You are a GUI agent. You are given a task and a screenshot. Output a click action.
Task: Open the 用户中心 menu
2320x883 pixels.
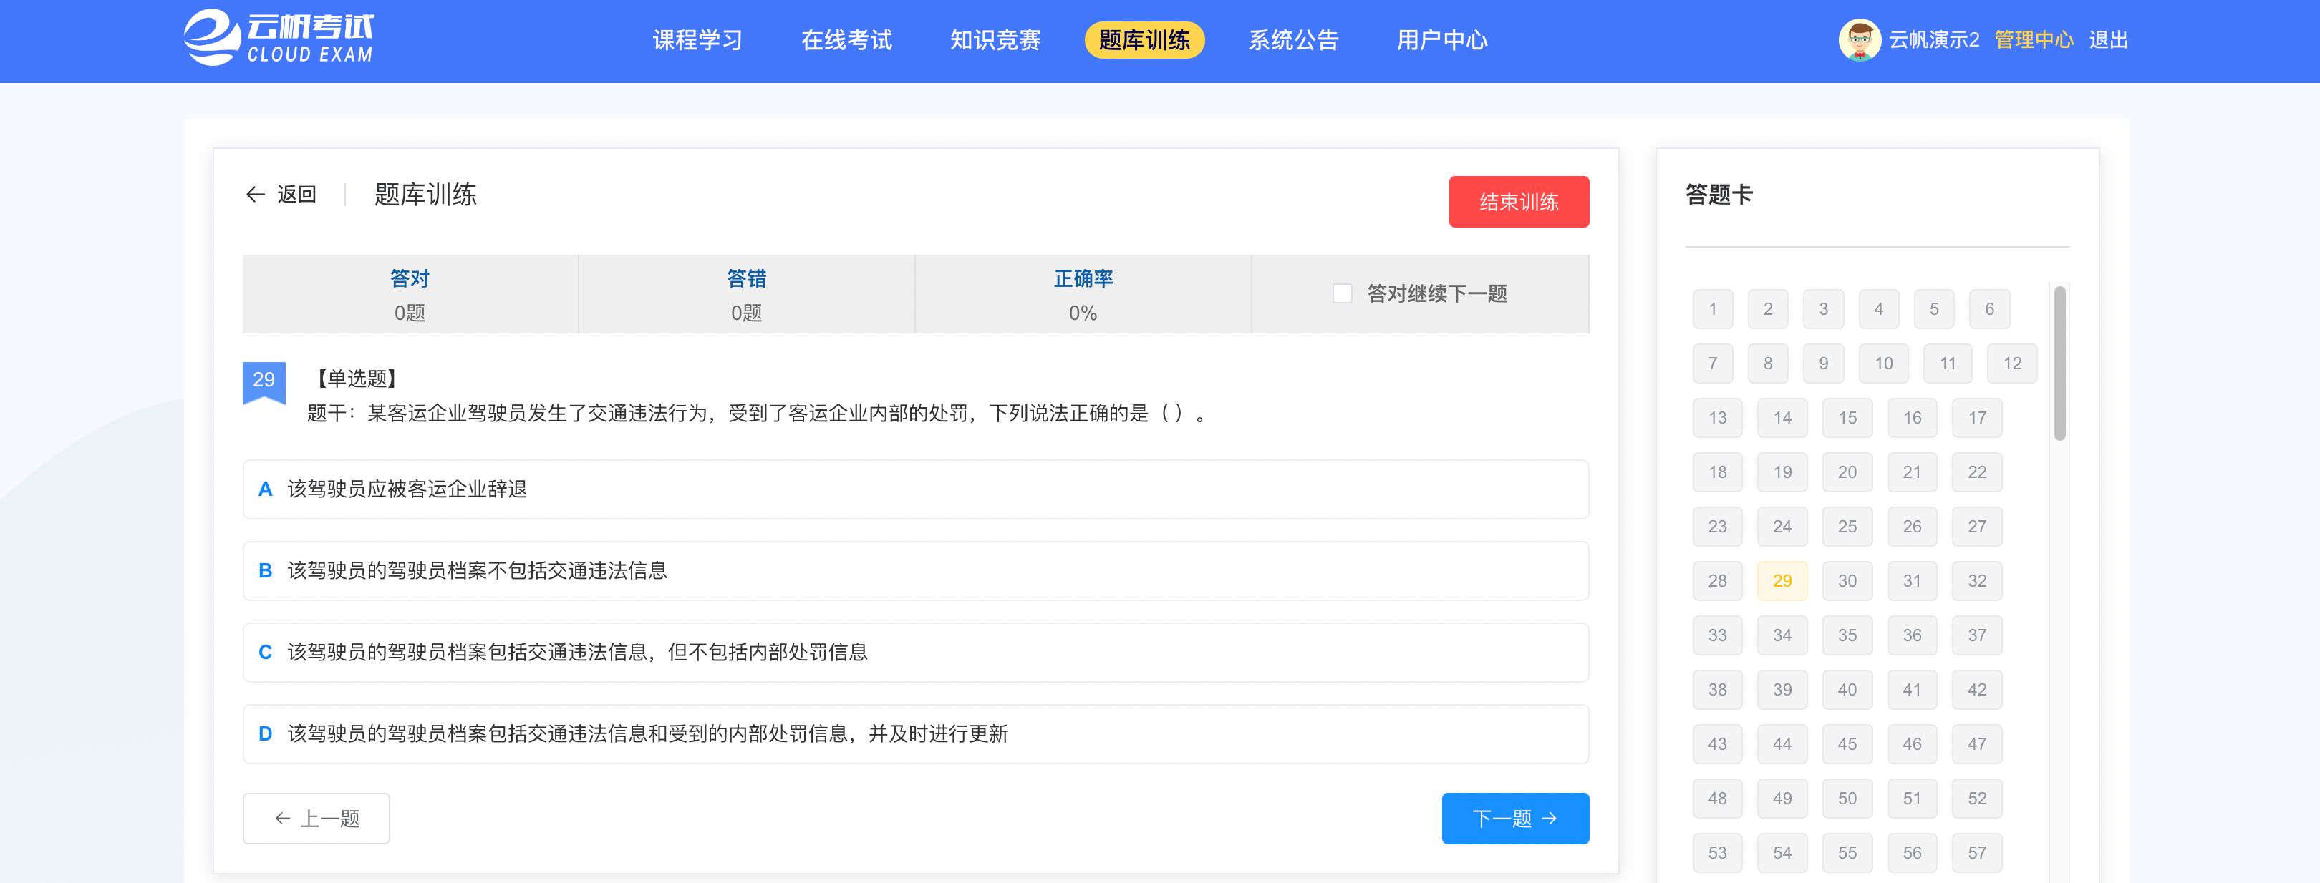coord(1442,41)
